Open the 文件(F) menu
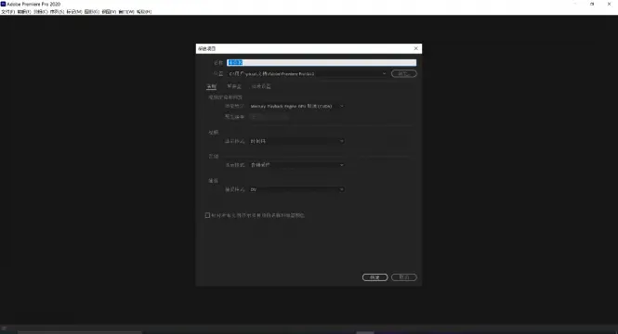This screenshot has width=618, height=334. click(7, 12)
